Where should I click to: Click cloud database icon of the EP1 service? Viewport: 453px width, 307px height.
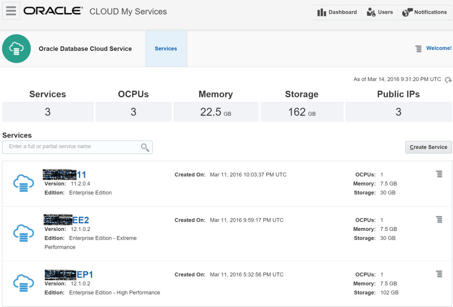pyautogui.click(x=23, y=283)
